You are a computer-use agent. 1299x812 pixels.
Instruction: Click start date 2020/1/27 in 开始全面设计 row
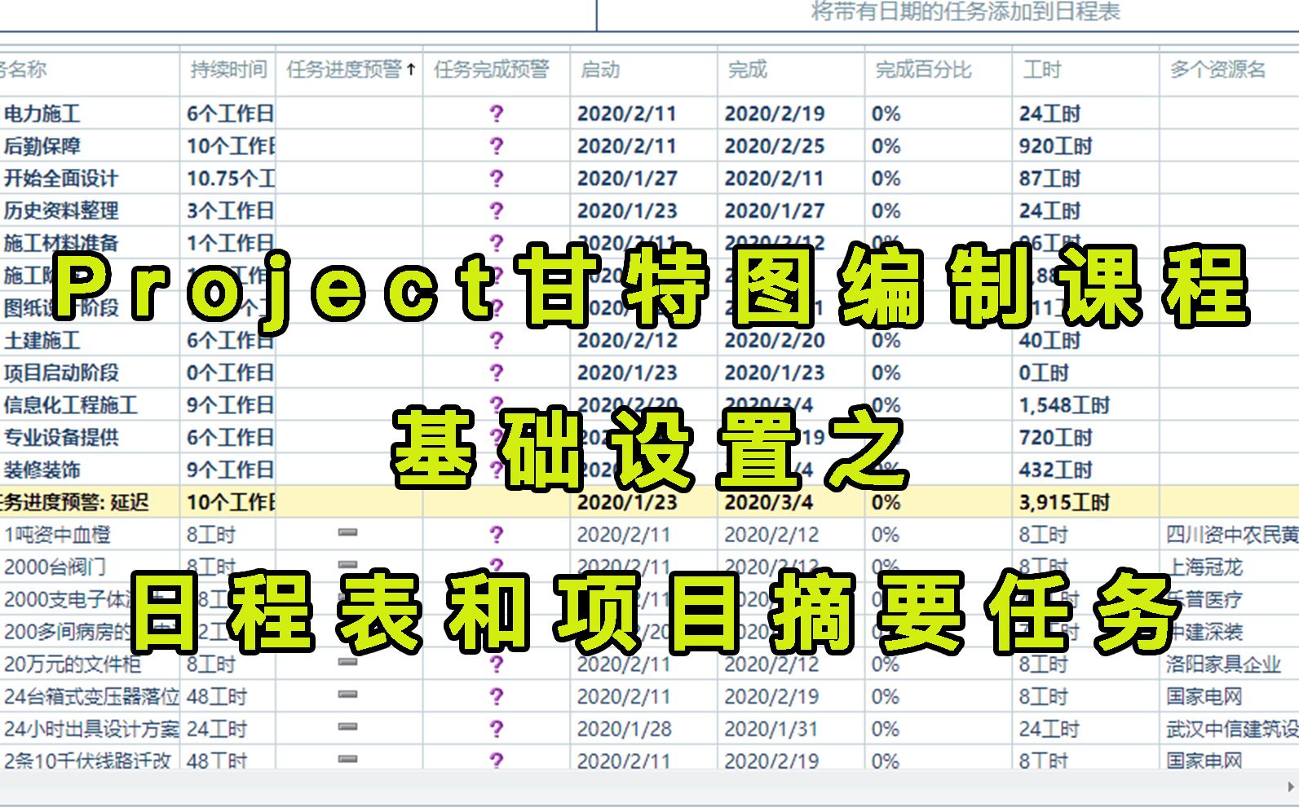627,179
